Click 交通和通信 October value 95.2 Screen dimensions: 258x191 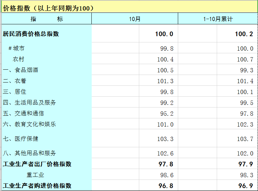tap(167, 114)
